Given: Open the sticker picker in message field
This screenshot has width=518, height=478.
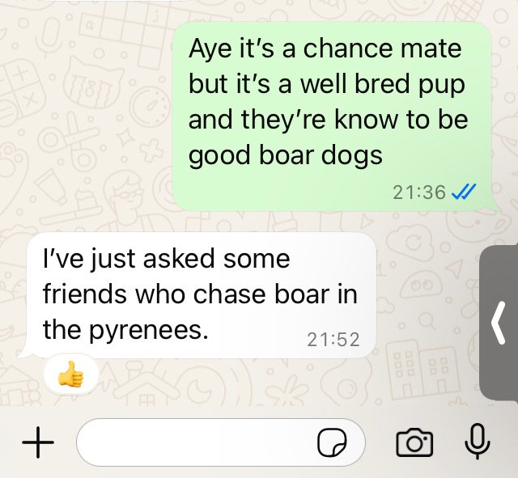Looking at the screenshot, I should (x=332, y=442).
